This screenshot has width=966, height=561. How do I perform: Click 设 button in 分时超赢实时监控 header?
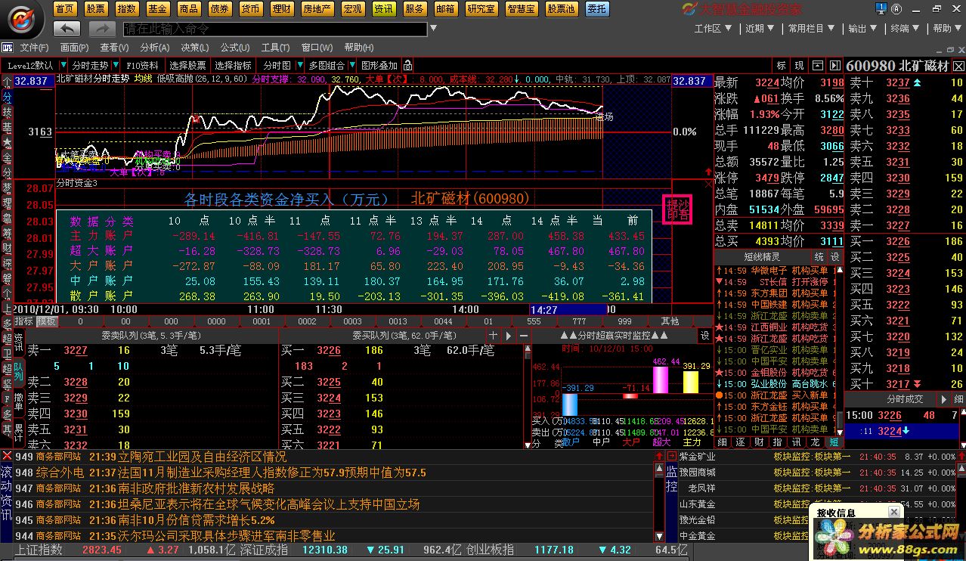(x=704, y=335)
